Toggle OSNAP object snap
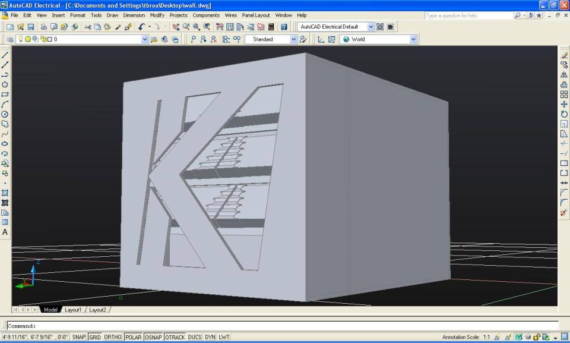This screenshot has width=570, height=343. (153, 337)
